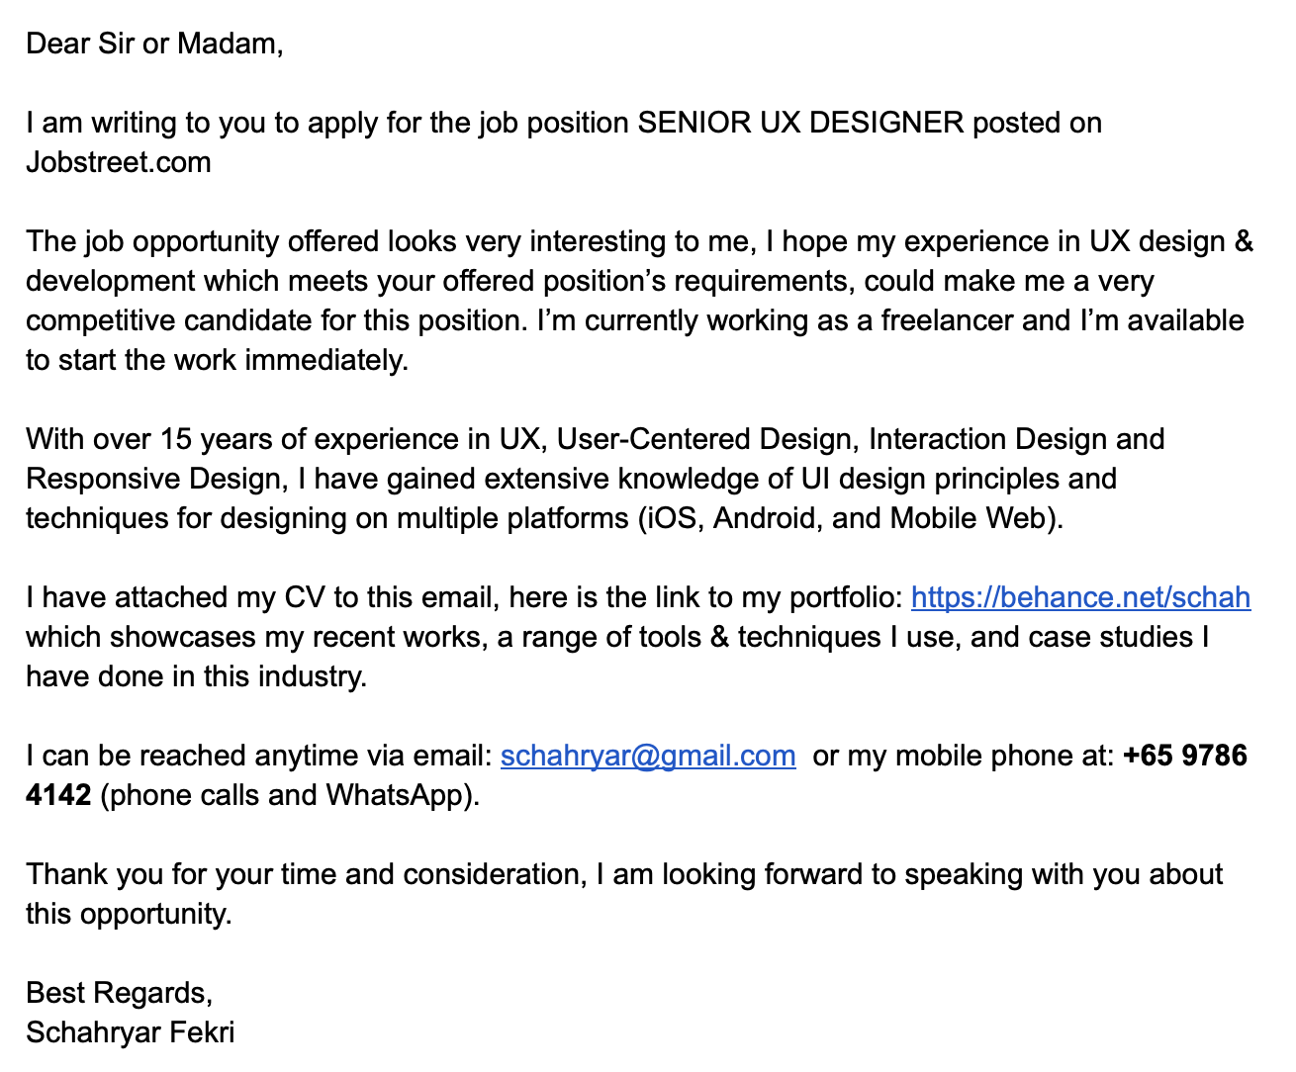The height and width of the screenshot is (1072, 1296).
Task: Click the word "iOS" in parentheses
Action: (672, 518)
